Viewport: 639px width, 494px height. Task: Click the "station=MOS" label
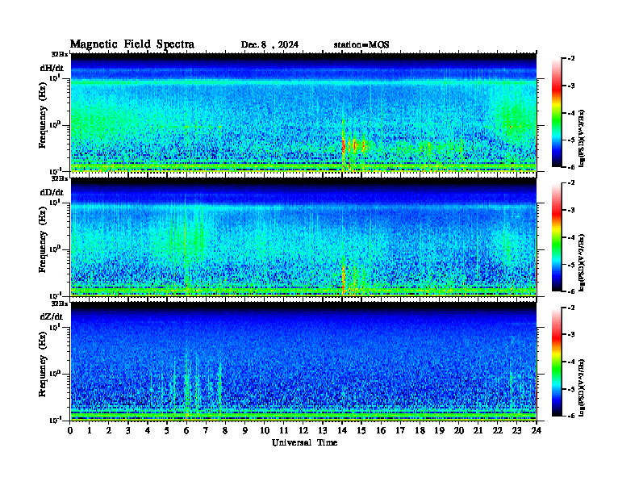(x=361, y=45)
